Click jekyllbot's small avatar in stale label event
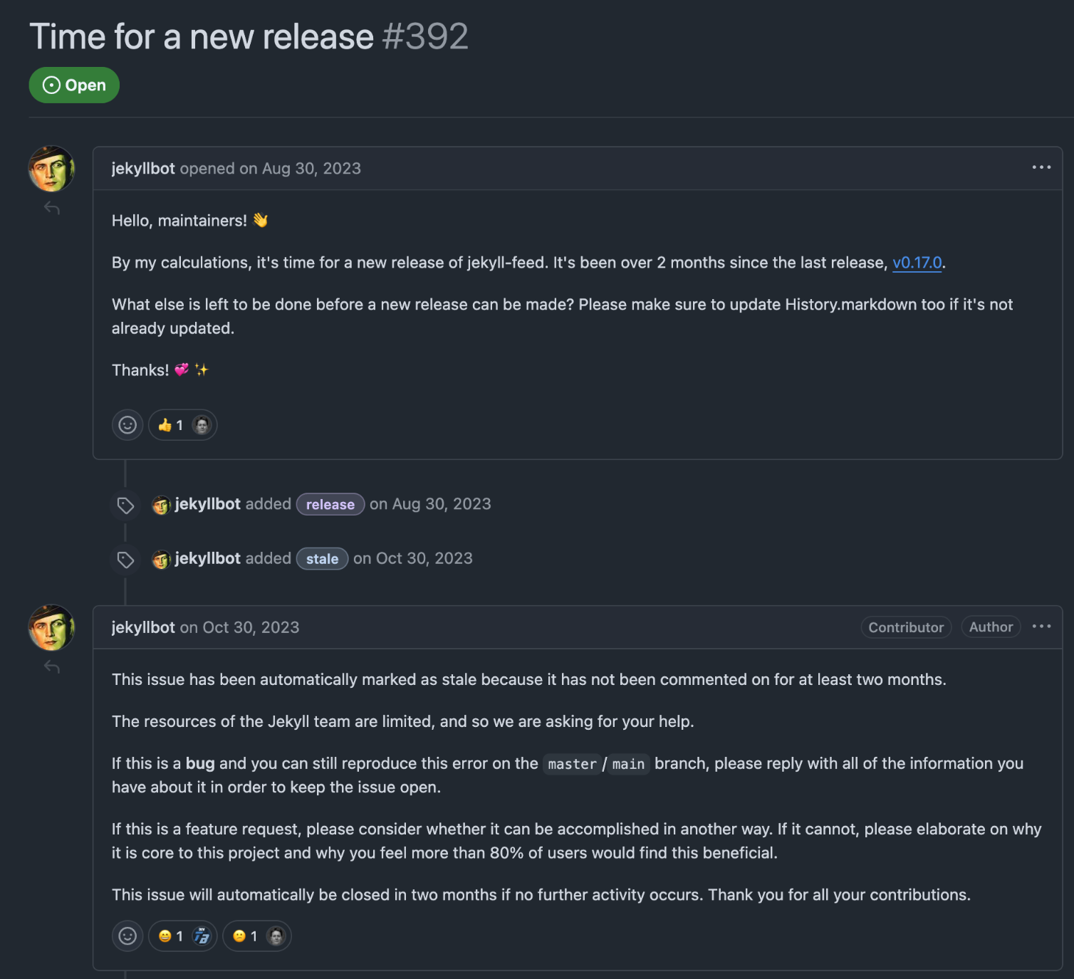This screenshot has width=1074, height=979. (161, 560)
